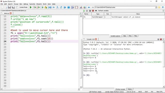
Task: Run the current cell
Action: point(34,7)
